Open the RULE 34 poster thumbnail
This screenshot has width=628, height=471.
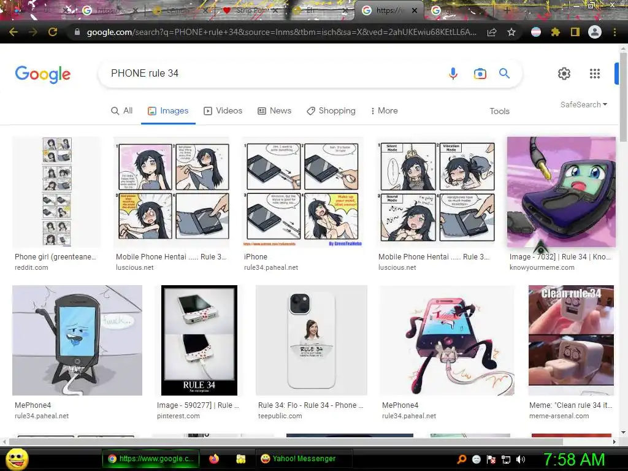[x=199, y=340]
